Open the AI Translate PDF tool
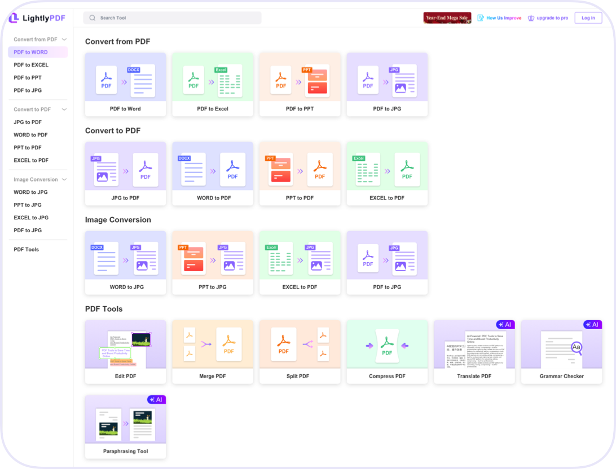The height and width of the screenshot is (469, 616). (474, 352)
